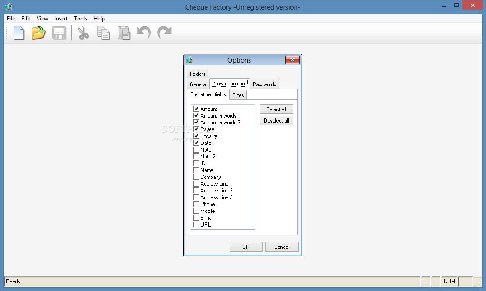Viewport: 486px width, 291px height.
Task: Click the NUM status bar indicator
Action: tap(449, 281)
